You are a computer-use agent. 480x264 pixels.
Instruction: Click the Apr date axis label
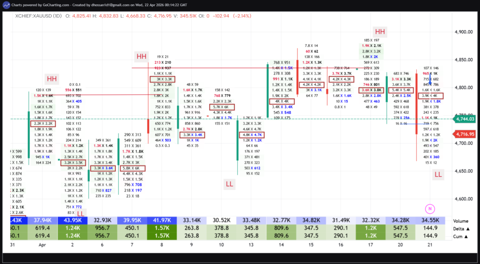coord(42,245)
